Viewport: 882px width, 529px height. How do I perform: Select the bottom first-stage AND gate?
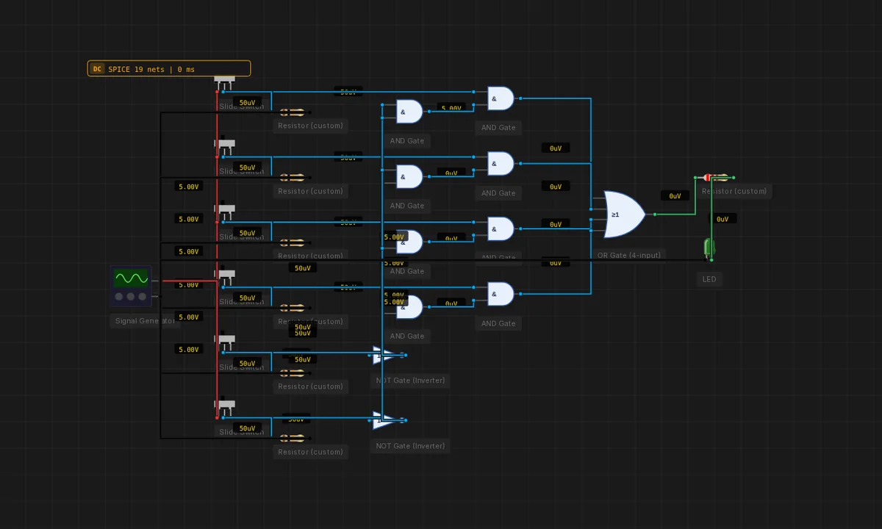(x=409, y=307)
